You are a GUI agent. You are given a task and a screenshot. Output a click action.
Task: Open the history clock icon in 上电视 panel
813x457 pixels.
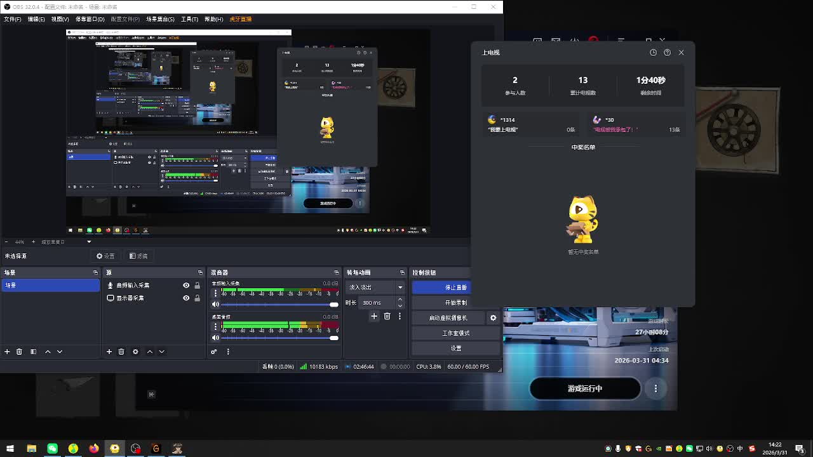pos(653,53)
